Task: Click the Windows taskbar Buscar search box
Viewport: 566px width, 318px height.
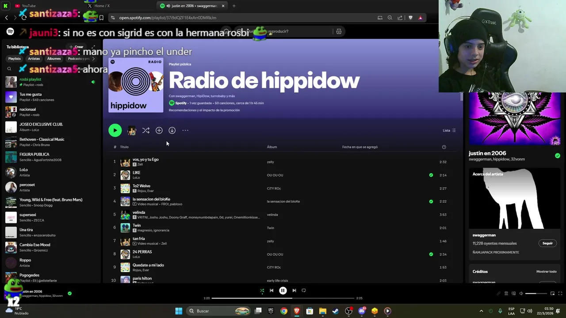Action: click(x=219, y=311)
